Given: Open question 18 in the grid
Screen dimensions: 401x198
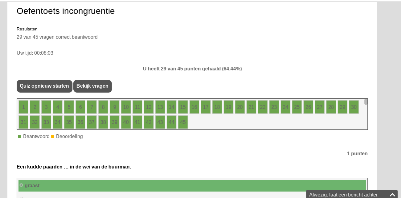Looking at the screenshot, I should click(217, 107).
